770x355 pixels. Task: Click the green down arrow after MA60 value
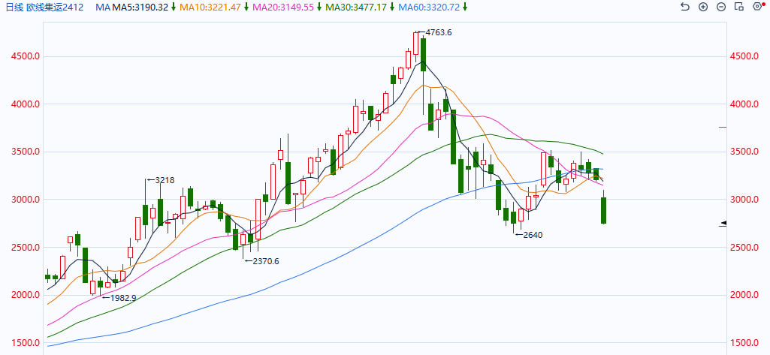[x=465, y=7]
